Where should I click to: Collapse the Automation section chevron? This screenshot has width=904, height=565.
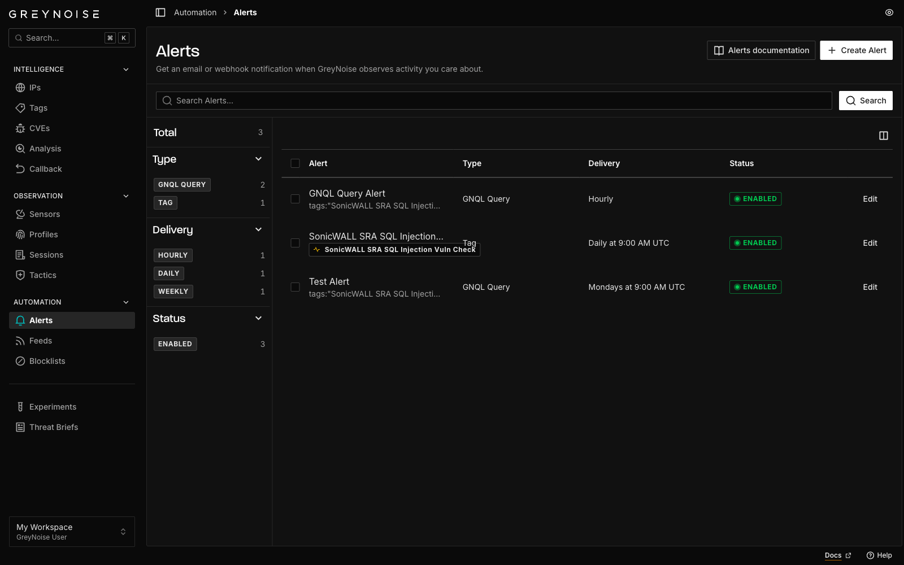click(x=126, y=302)
